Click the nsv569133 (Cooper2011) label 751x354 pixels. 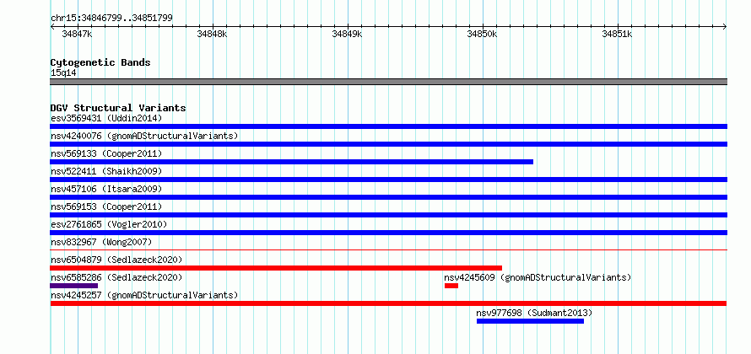pos(106,153)
